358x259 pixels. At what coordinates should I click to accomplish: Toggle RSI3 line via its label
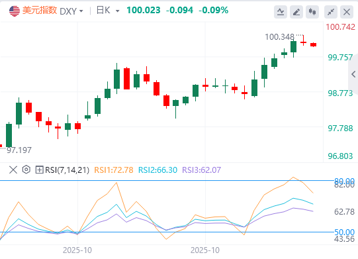click(x=202, y=170)
